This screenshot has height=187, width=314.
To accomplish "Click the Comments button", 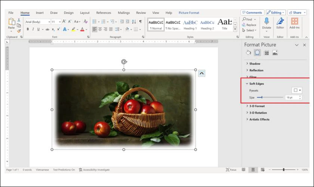I will 252,12.
